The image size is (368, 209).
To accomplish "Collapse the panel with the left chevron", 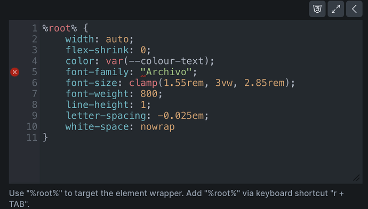I will click(354, 9).
